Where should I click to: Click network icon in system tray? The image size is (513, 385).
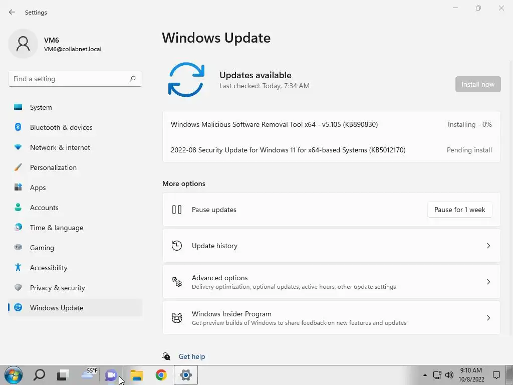click(437, 375)
